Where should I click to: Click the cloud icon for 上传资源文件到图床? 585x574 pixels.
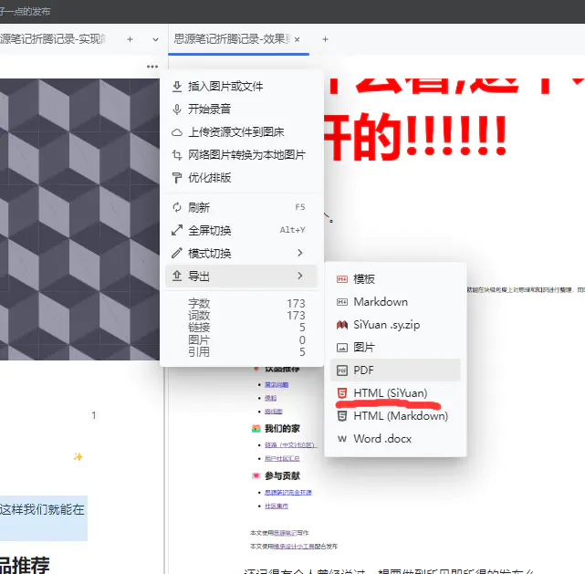point(177,132)
